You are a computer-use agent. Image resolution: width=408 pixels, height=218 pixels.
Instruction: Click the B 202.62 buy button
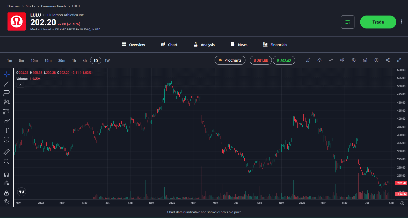point(284,60)
